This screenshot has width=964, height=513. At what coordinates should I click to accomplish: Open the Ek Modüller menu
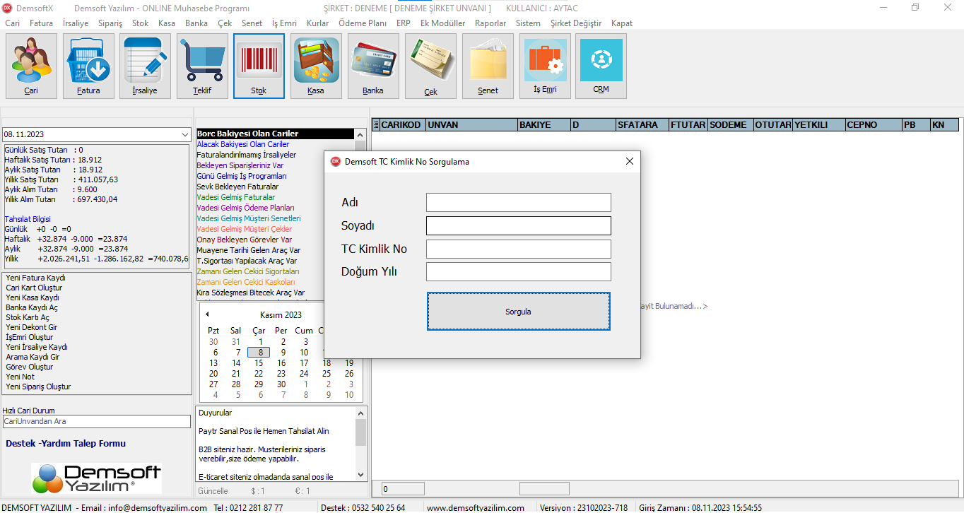pyautogui.click(x=442, y=23)
